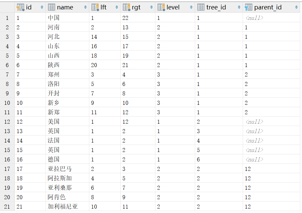This screenshot has height=213, width=302.
Task: Select level value 3 in 郑州 row
Action: point(175,74)
